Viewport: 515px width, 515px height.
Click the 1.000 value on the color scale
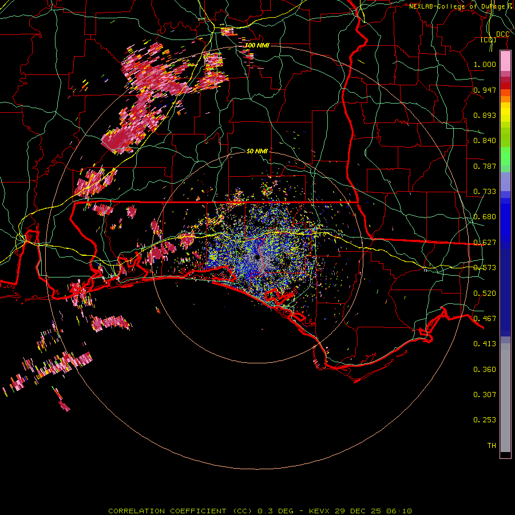pyautogui.click(x=485, y=64)
